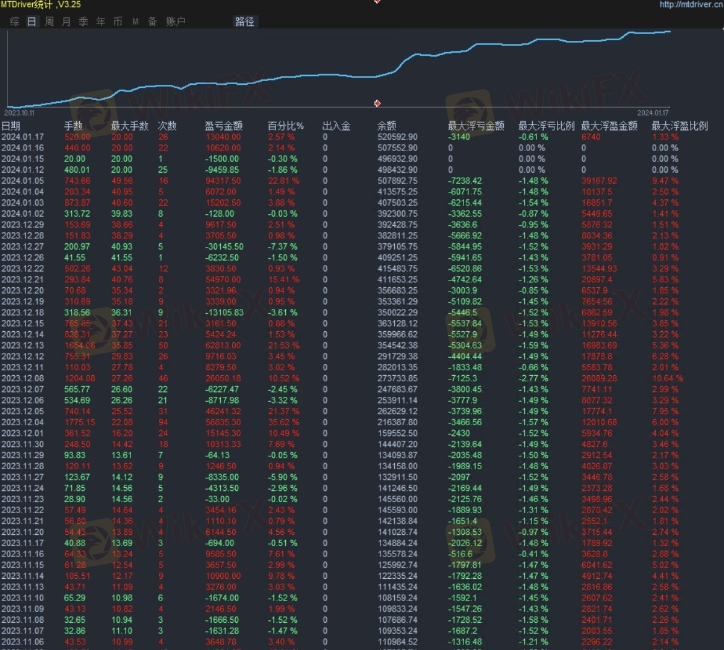Open the 周 weekly statistics tab
This screenshot has width=724, height=650.
(49, 22)
